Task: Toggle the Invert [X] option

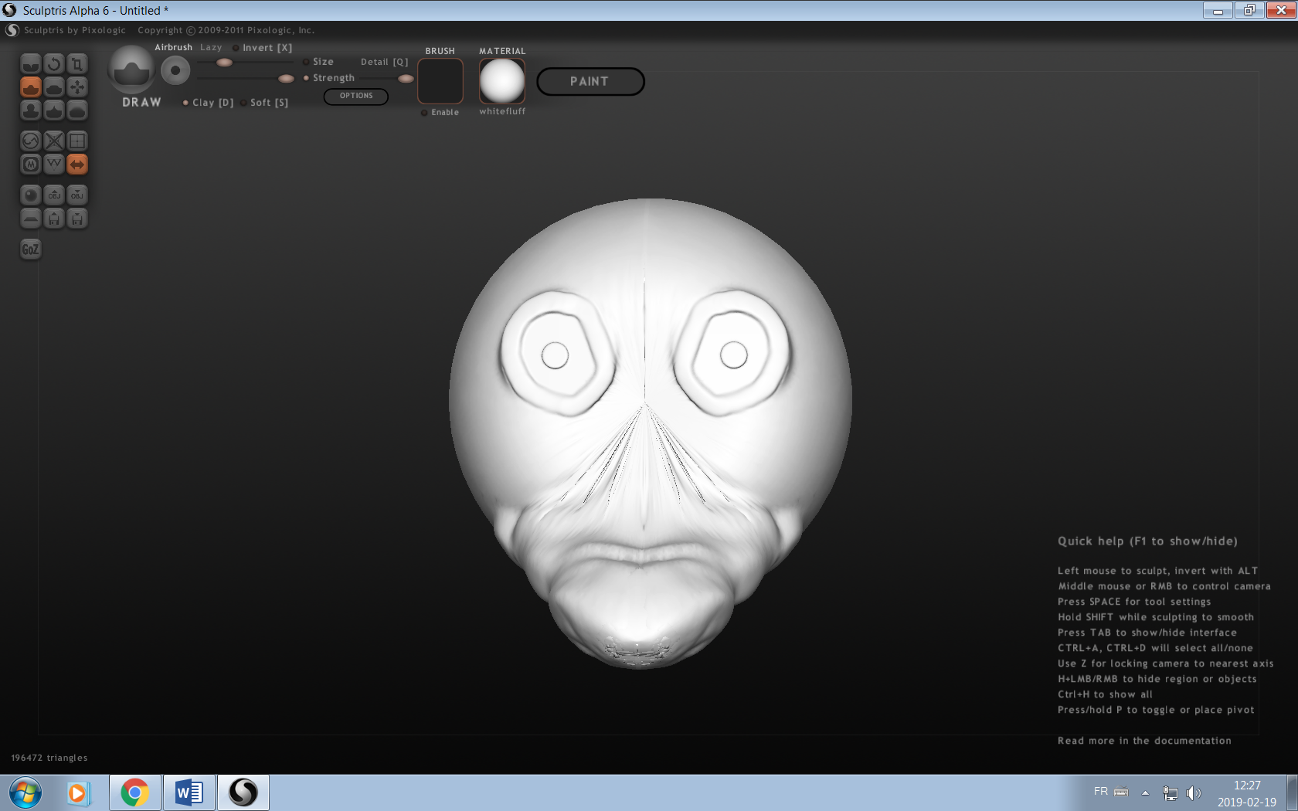Action: click(x=236, y=48)
